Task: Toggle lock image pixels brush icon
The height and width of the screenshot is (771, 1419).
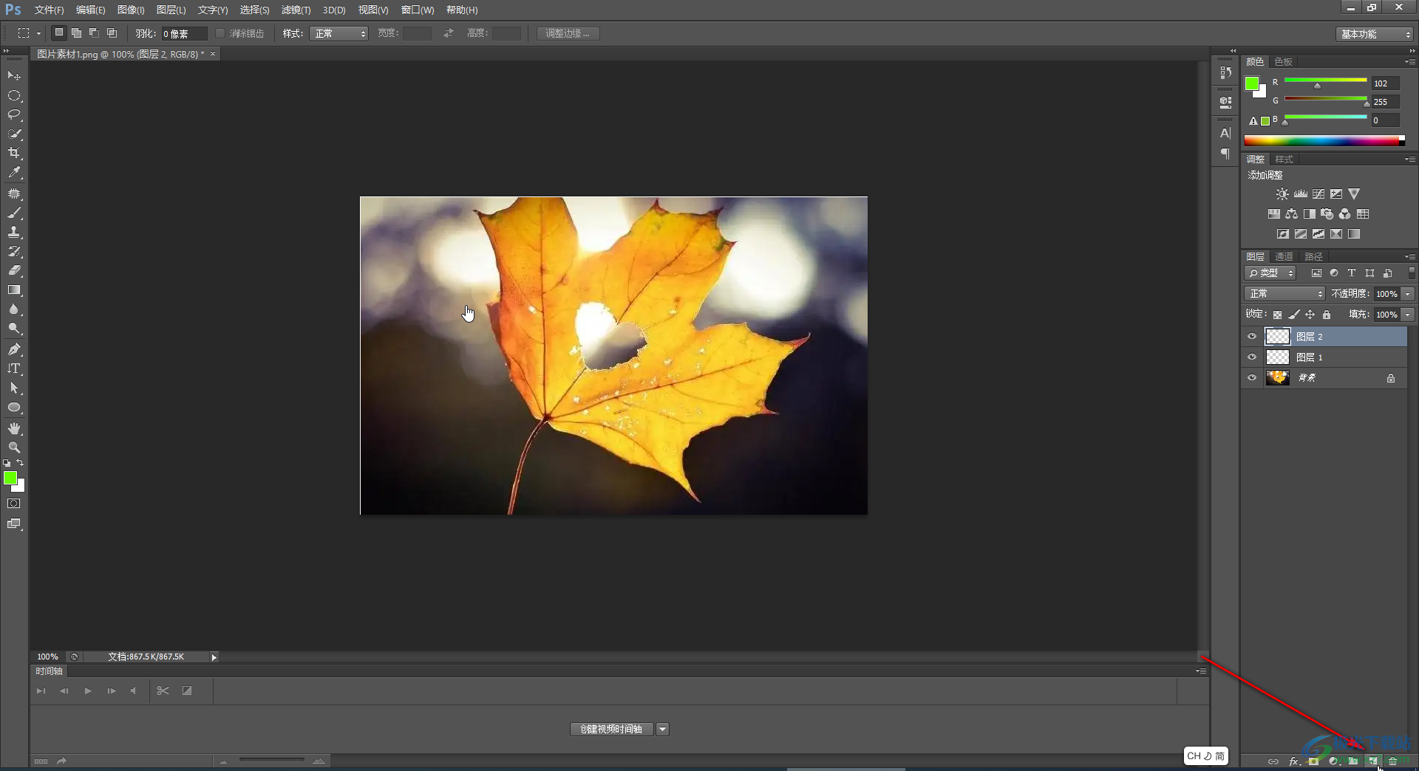Action: coord(1294,315)
